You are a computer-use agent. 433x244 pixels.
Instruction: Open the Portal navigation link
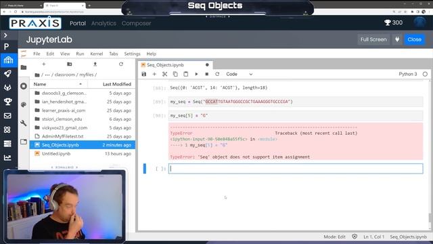[x=78, y=23]
